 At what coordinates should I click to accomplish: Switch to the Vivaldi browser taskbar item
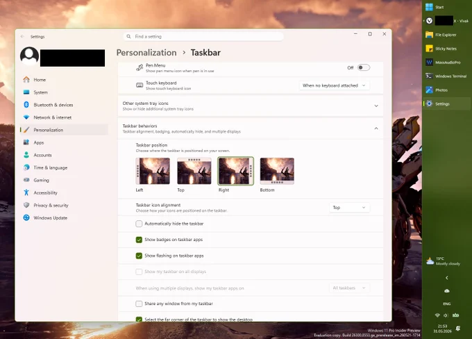pos(446,21)
